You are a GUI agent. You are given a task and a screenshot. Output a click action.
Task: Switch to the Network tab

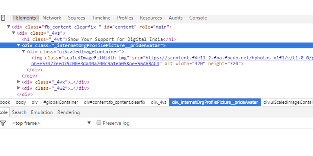(x=52, y=18)
